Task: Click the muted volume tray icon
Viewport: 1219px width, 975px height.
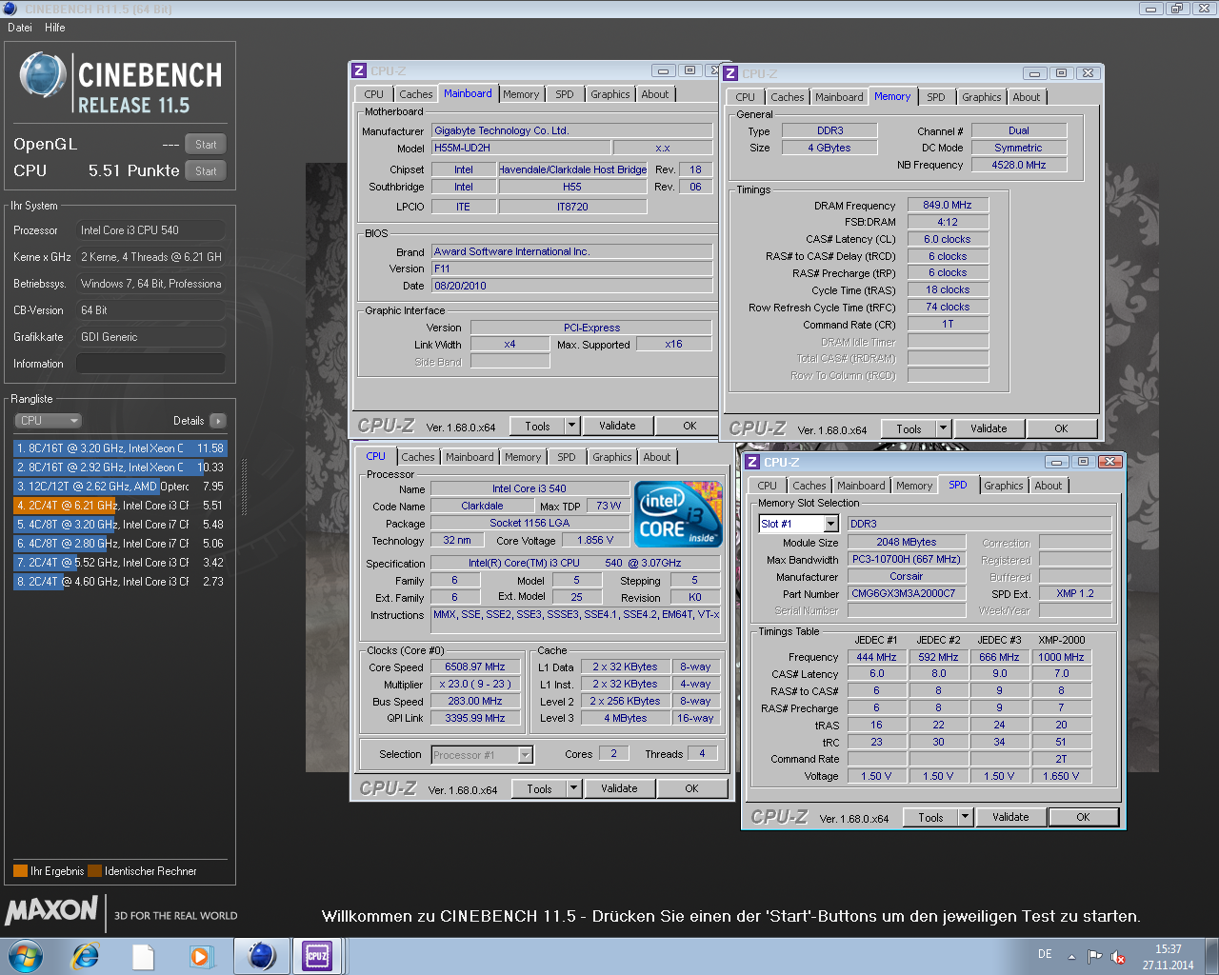Action: (1118, 957)
